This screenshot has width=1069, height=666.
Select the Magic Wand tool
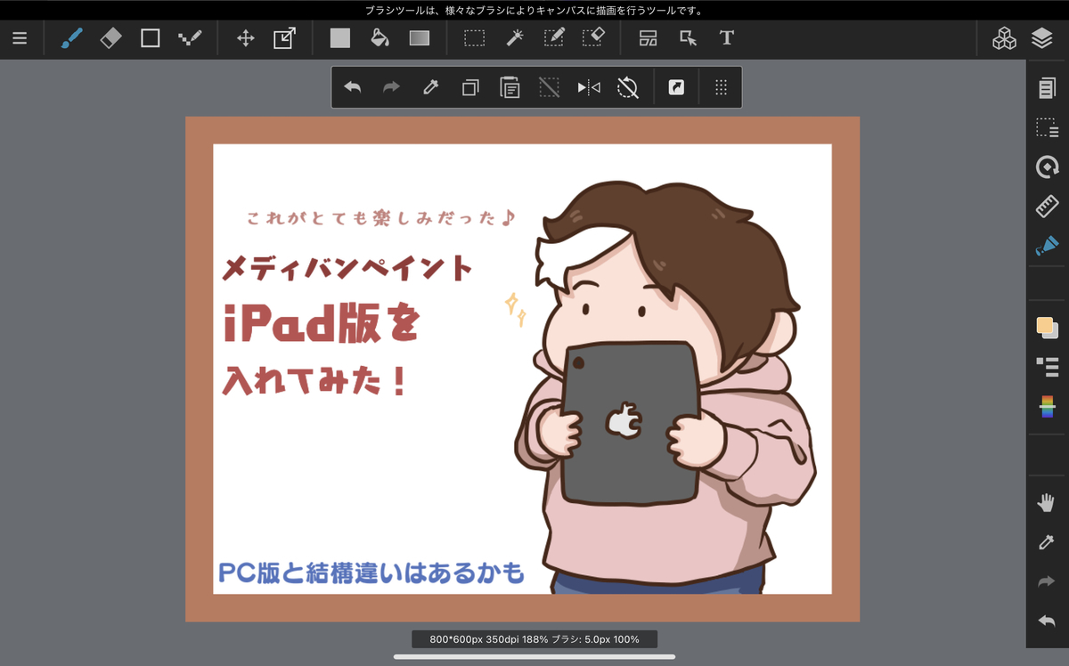[514, 38]
